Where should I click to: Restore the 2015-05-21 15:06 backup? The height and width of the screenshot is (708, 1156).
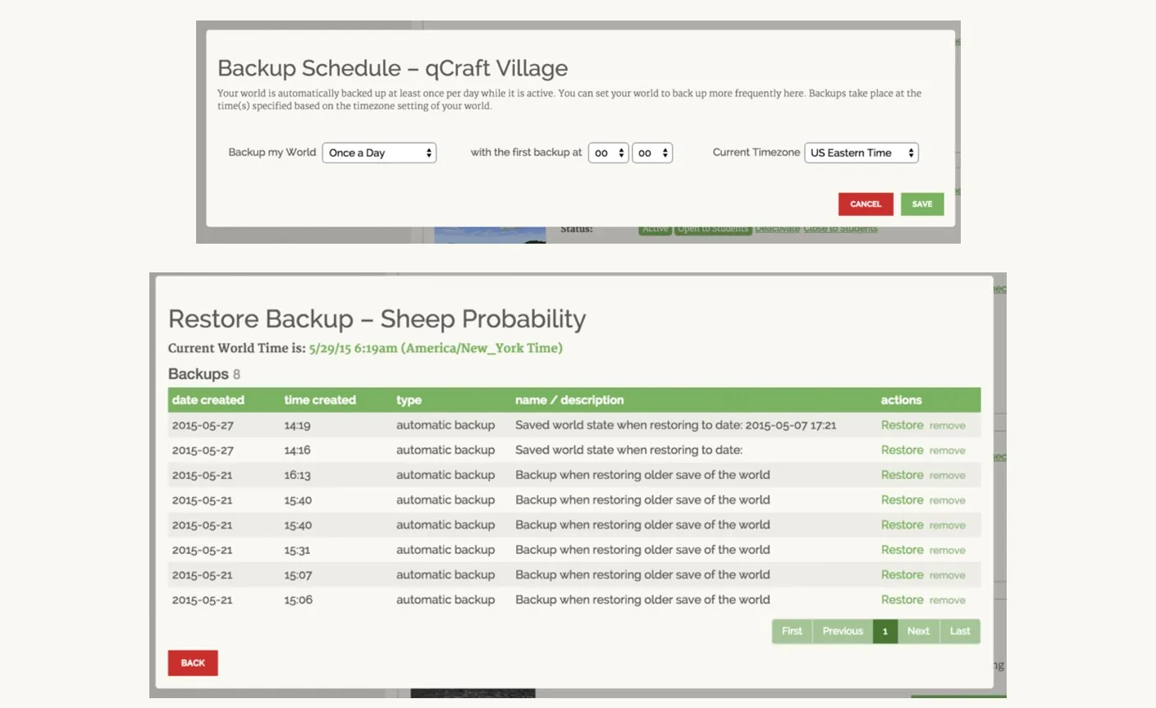(x=902, y=600)
